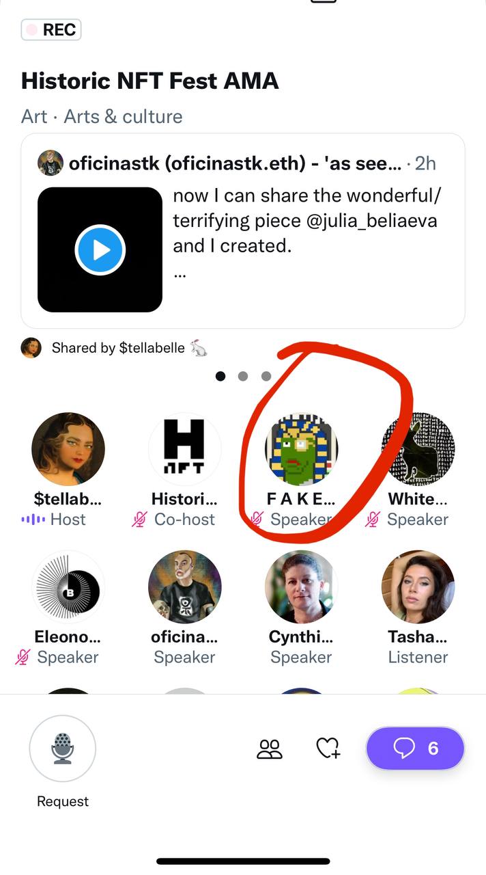This screenshot has height=875, width=486.
Task: Open Eleonora speaker profile avatar
Action: 68,587
